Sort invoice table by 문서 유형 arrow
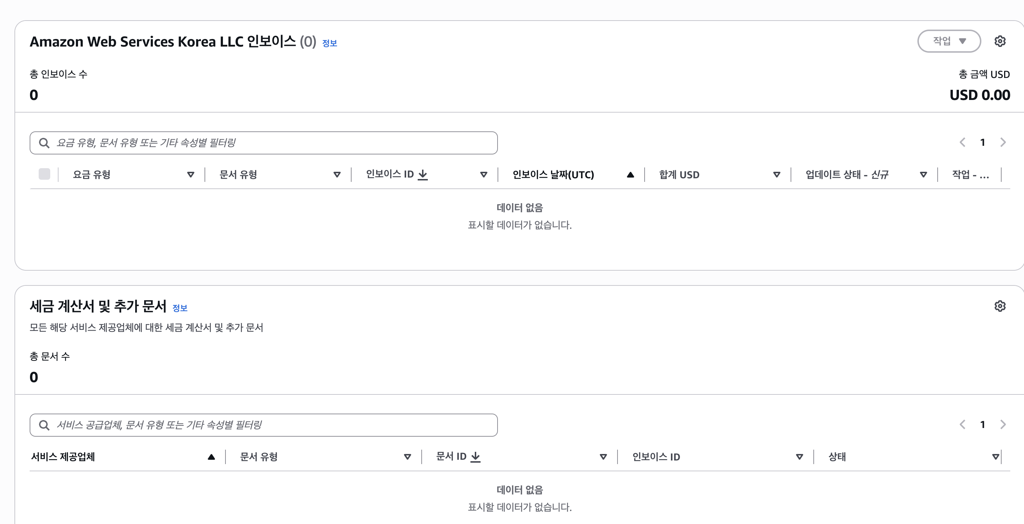Viewport: 1024px width, 524px height. pyautogui.click(x=337, y=175)
